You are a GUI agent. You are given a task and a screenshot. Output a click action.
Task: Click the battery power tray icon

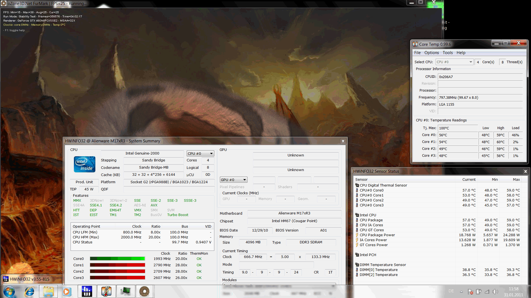[x=479, y=292]
